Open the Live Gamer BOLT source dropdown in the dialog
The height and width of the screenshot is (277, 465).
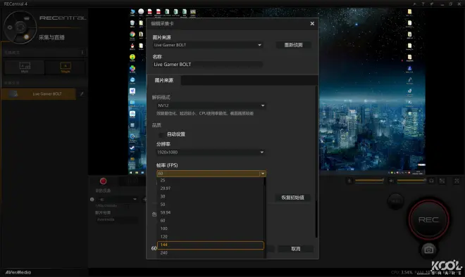[207, 45]
